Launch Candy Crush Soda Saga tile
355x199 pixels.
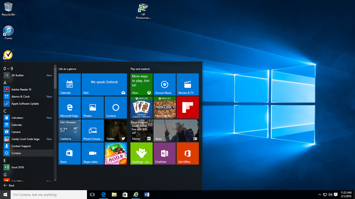click(x=116, y=153)
